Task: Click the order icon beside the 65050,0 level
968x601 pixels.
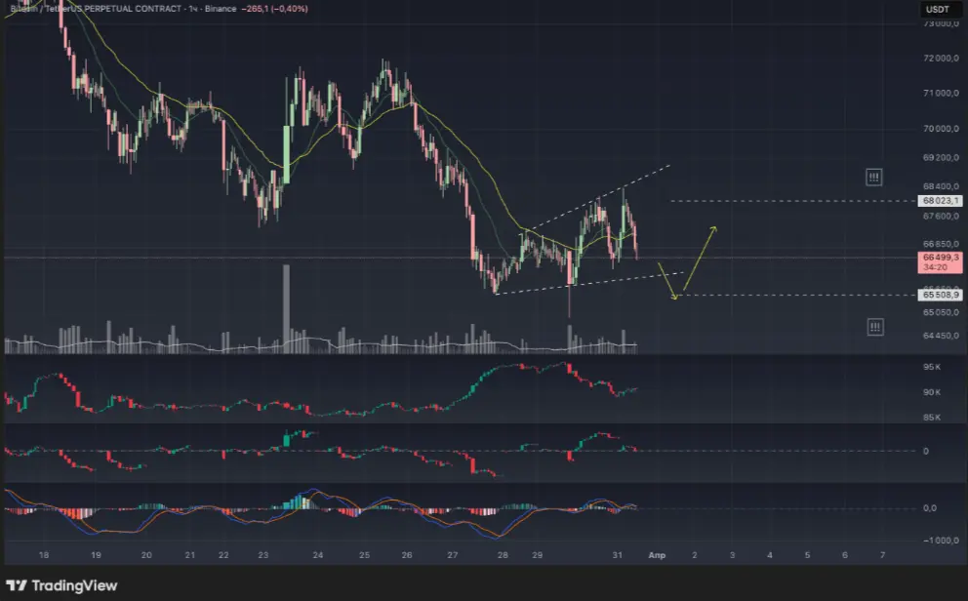Action: coord(874,327)
